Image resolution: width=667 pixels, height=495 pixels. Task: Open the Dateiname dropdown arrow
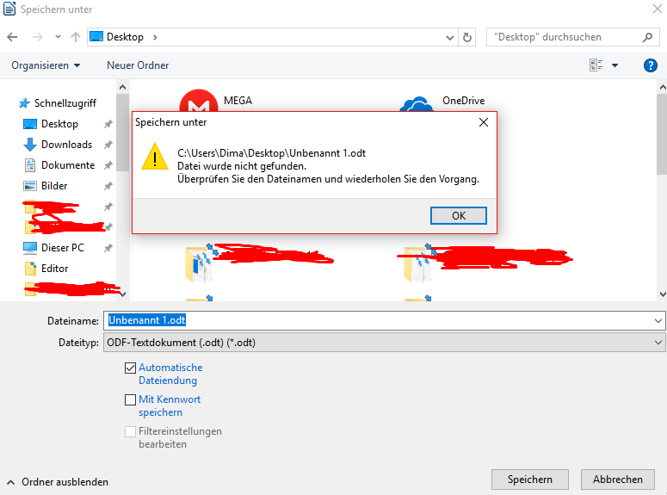(658, 321)
